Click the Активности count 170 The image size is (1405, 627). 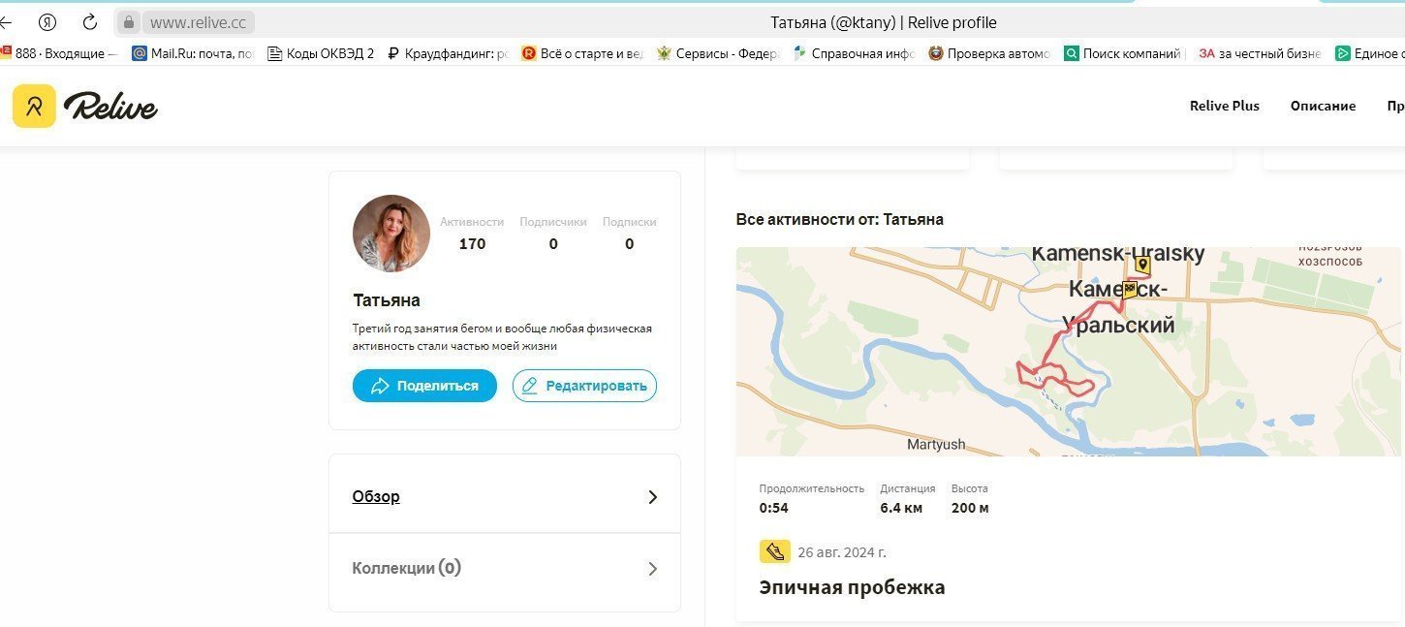point(472,244)
